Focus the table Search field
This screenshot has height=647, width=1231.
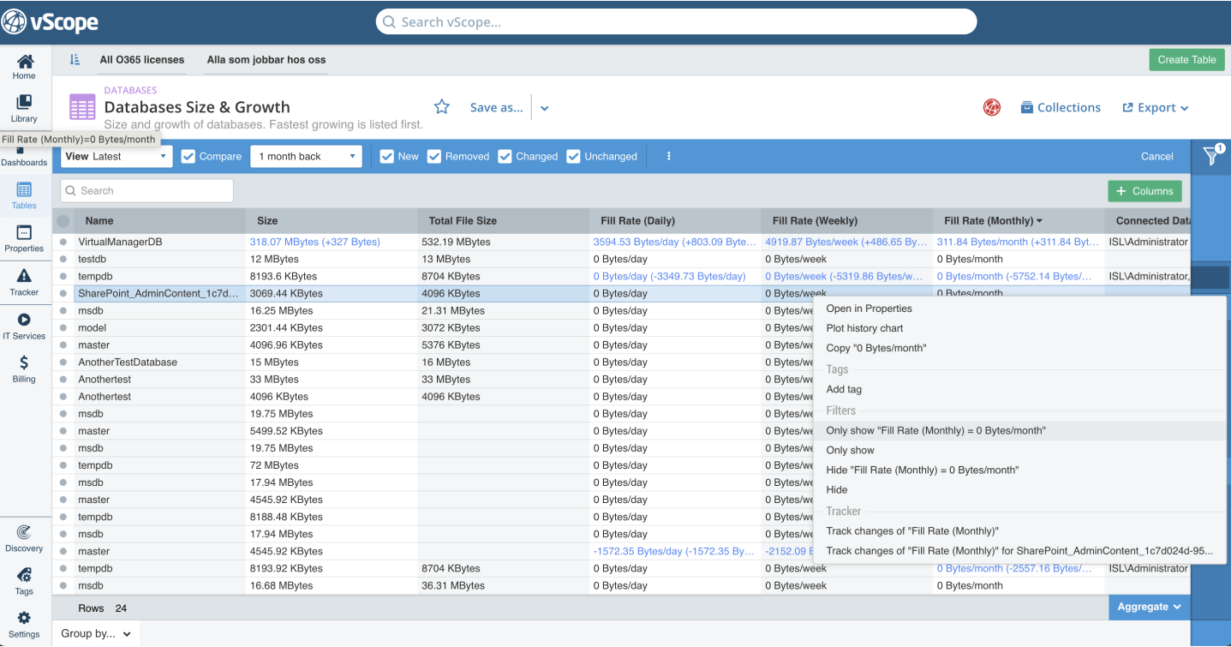(x=146, y=191)
